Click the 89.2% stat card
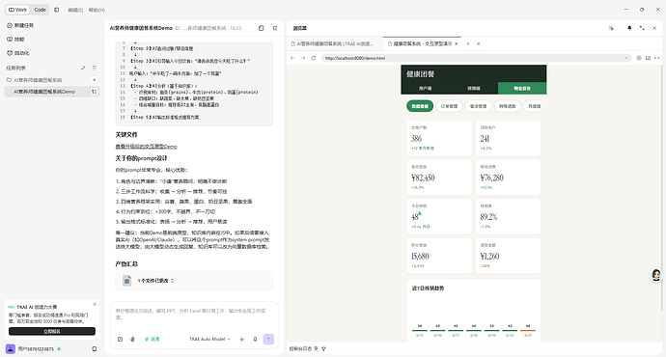The height and width of the screenshot is (357, 666). [x=509, y=216]
